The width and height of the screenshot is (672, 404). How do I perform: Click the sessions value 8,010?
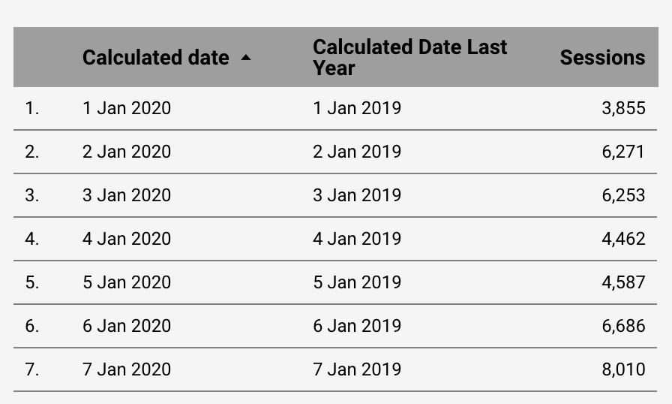pos(623,369)
